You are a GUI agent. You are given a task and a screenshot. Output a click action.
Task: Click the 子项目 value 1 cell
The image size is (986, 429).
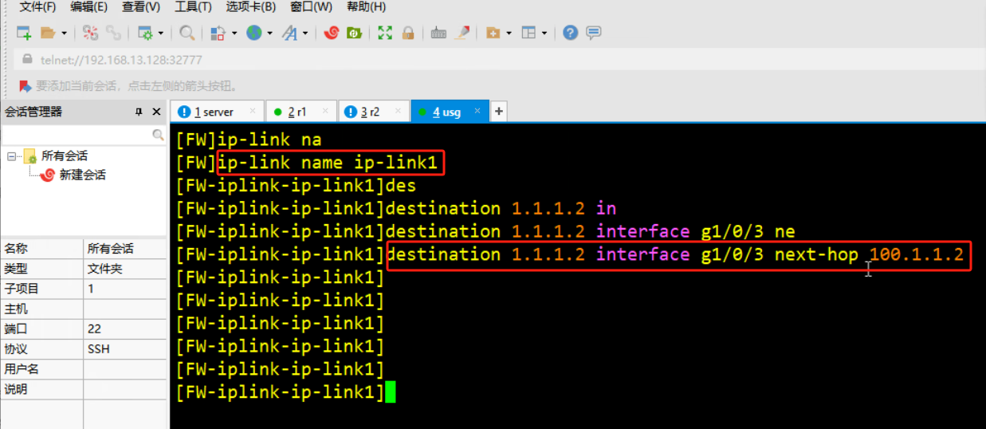125,289
